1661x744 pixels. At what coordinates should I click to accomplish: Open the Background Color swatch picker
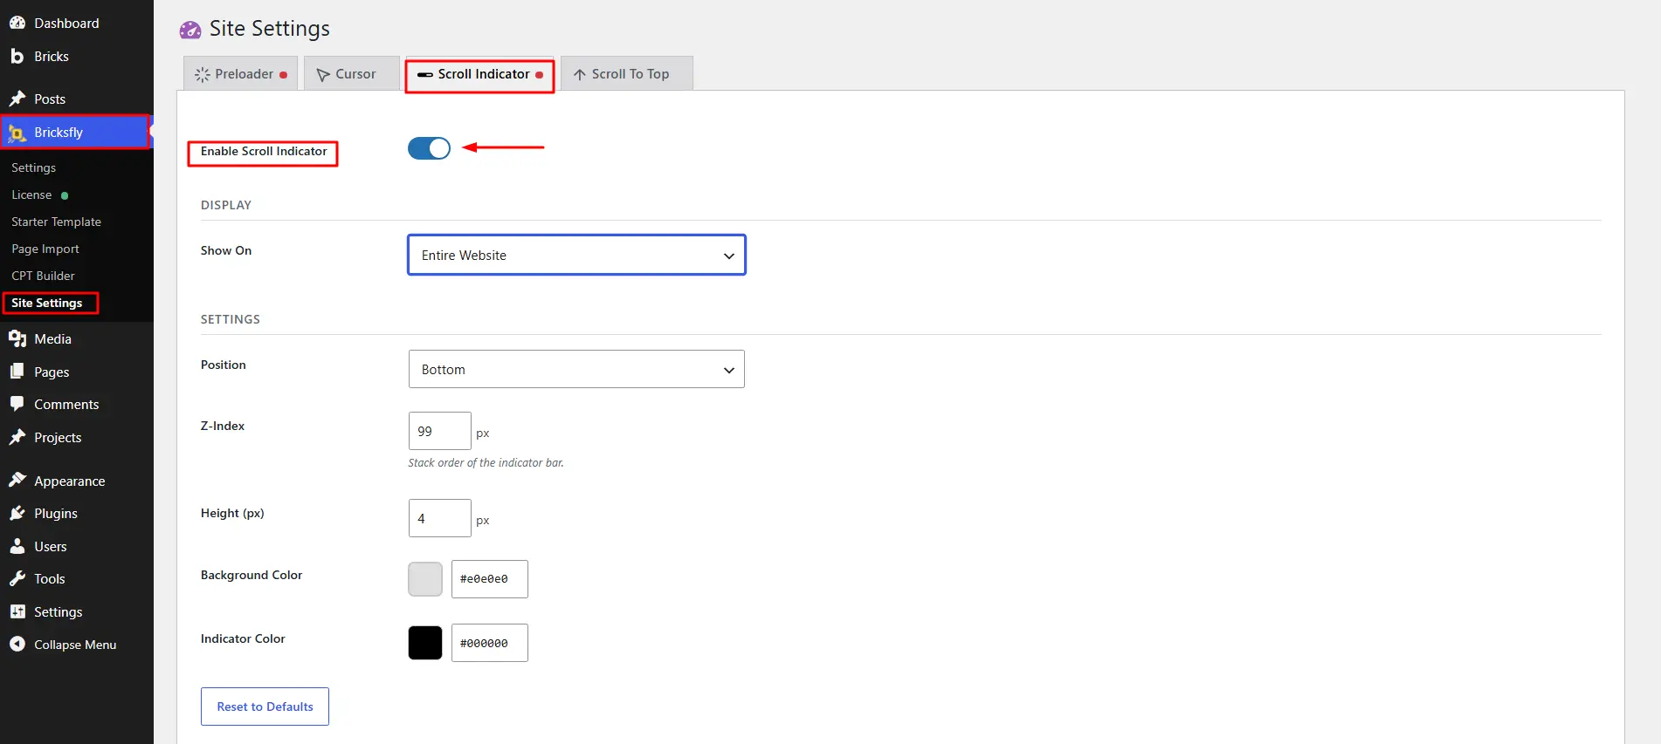(x=425, y=579)
